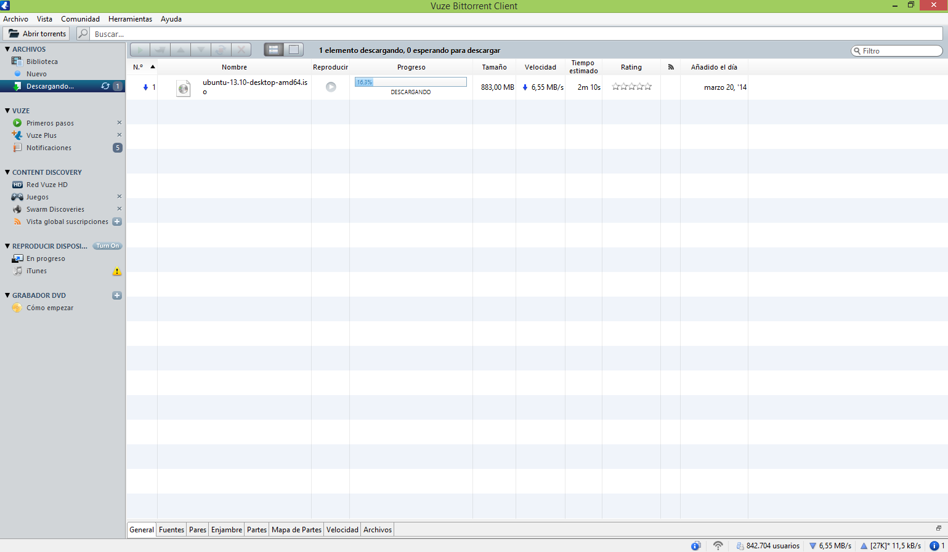Click the plus button beside GRABADOR DVD
The height and width of the screenshot is (552, 948).
tap(117, 295)
